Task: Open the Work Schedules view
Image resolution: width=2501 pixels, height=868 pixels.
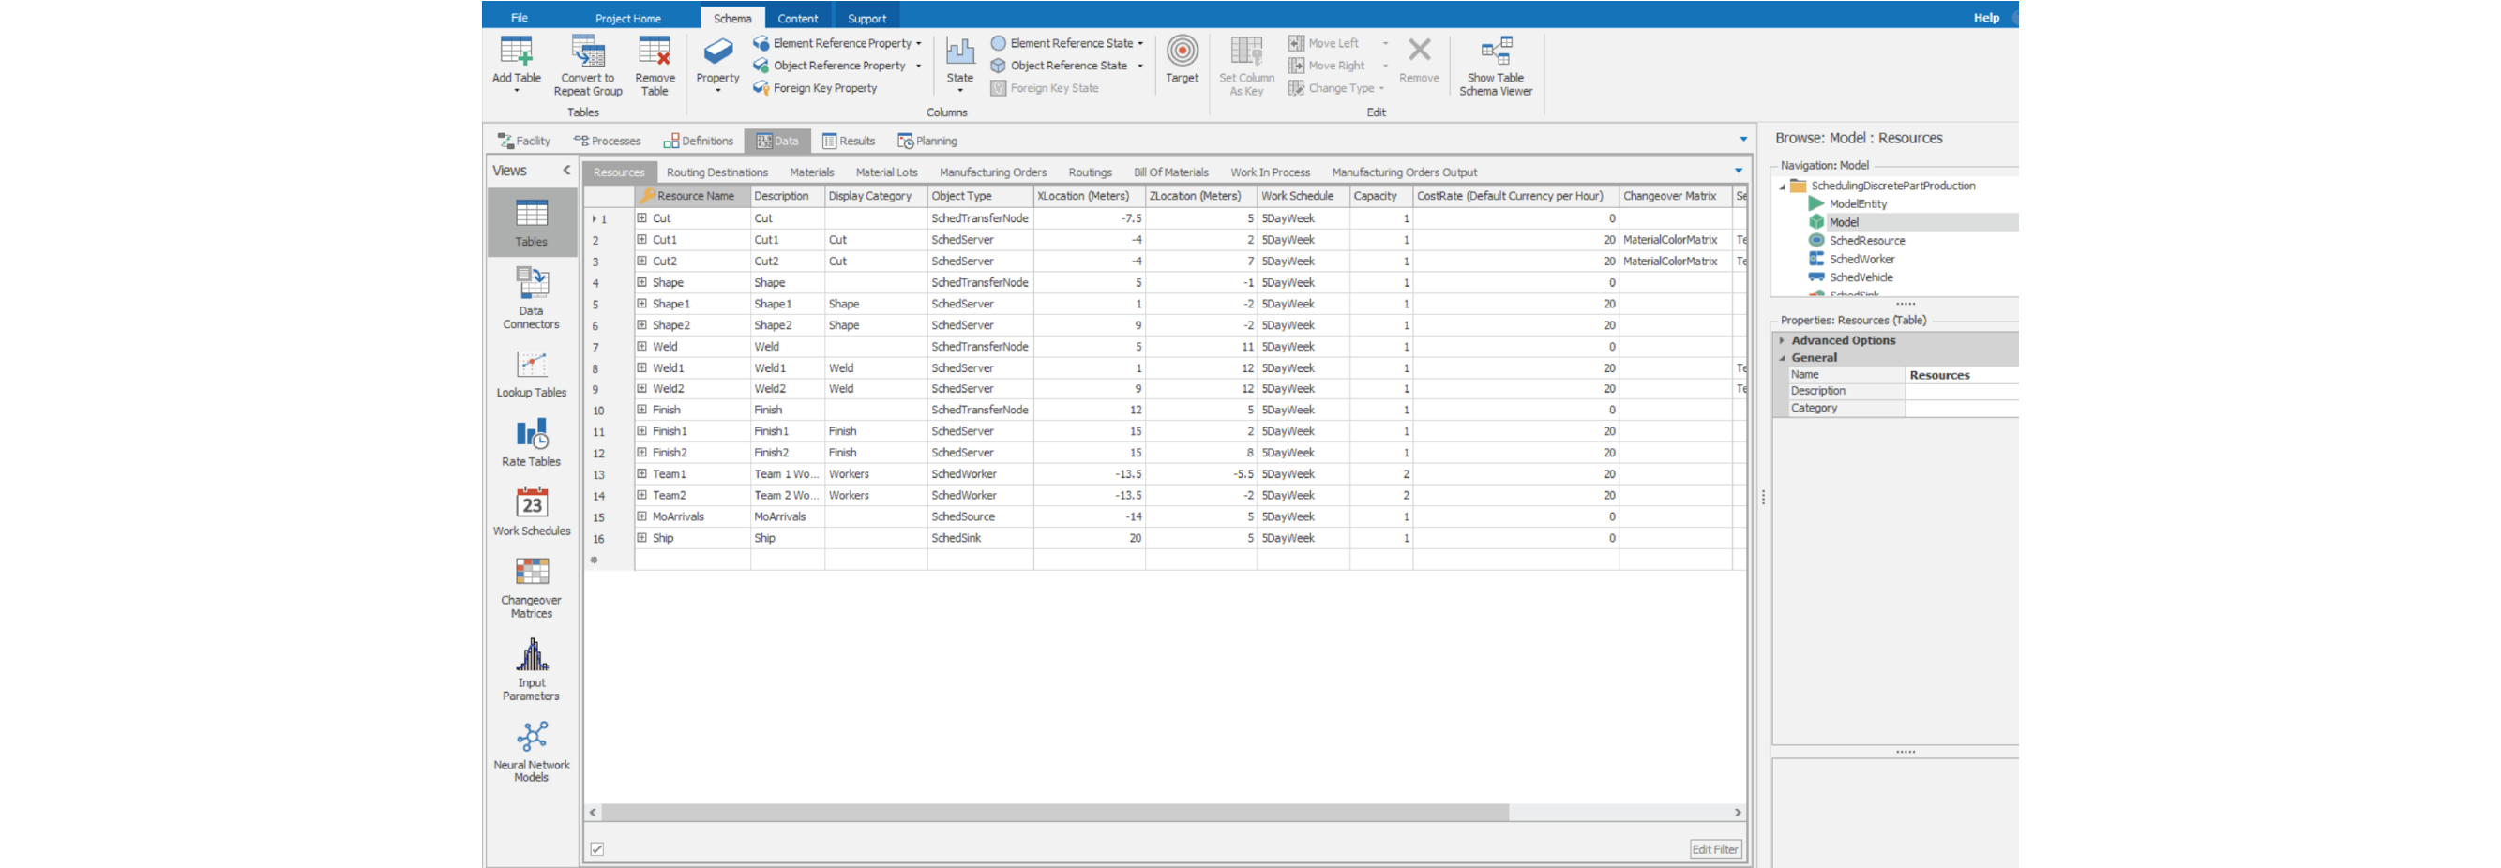Action: point(531,504)
